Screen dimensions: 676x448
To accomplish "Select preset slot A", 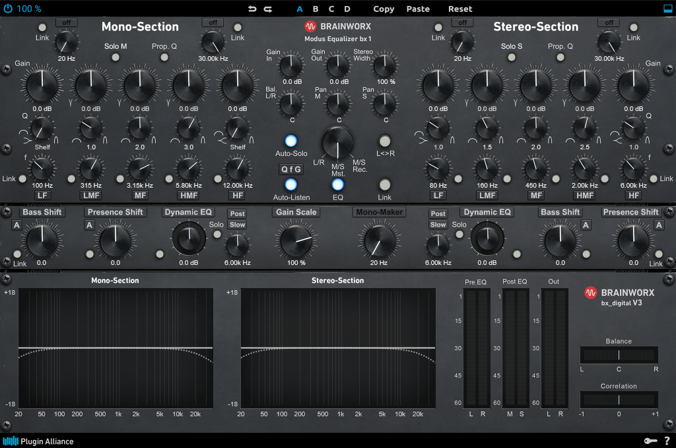I will pyautogui.click(x=300, y=9).
